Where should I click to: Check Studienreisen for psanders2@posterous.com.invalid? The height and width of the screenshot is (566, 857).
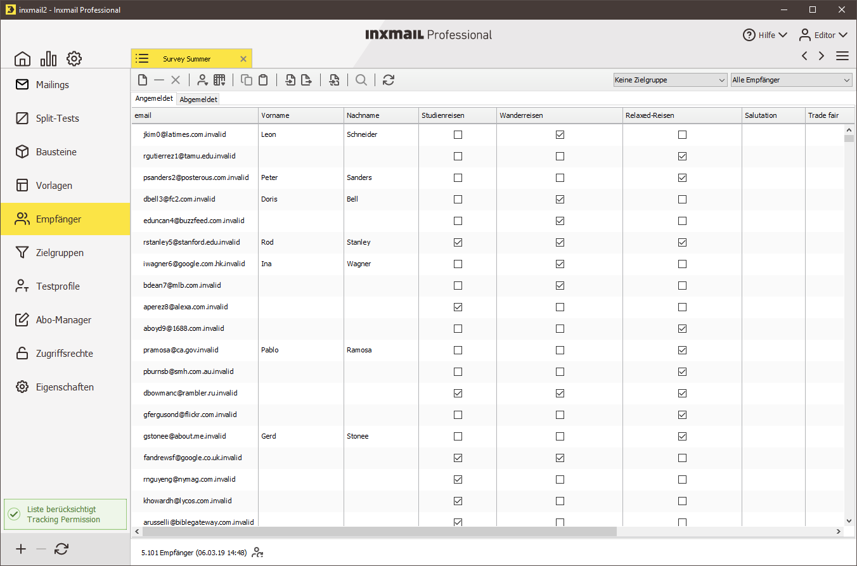click(x=458, y=177)
